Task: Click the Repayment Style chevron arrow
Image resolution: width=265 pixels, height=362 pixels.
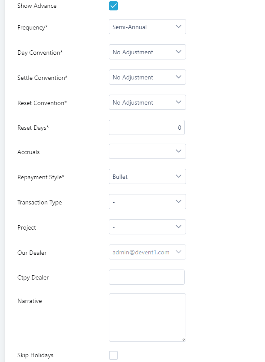Action: (178, 177)
